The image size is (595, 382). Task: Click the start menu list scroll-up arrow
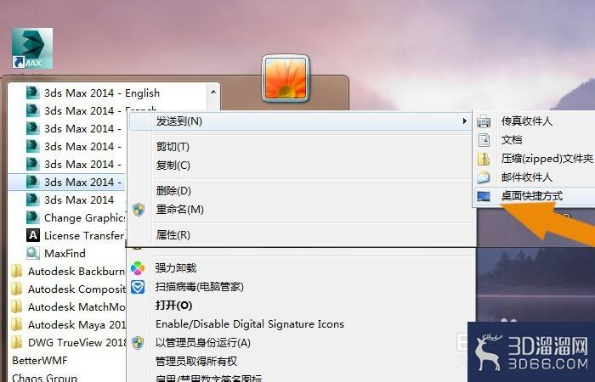213,92
